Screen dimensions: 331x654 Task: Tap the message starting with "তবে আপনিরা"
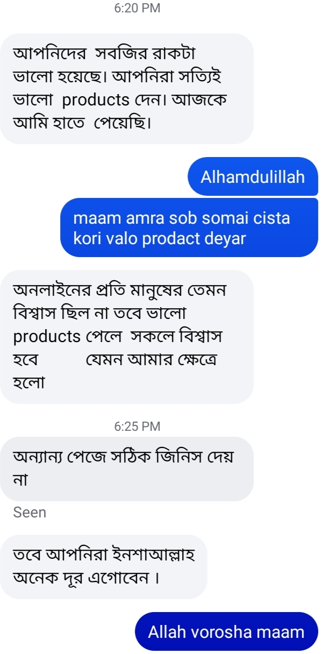point(103,566)
